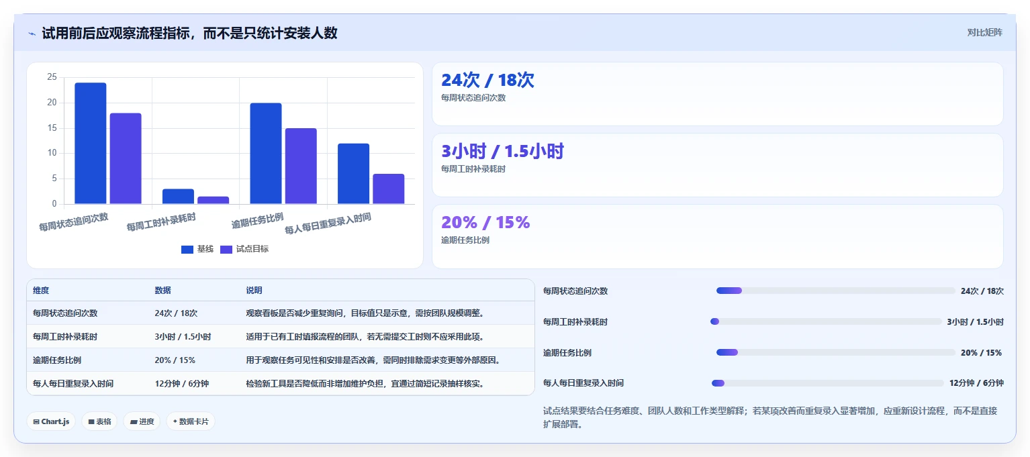
Task: Click progress row label 每人每日重复录入时间
Action: pos(583,383)
